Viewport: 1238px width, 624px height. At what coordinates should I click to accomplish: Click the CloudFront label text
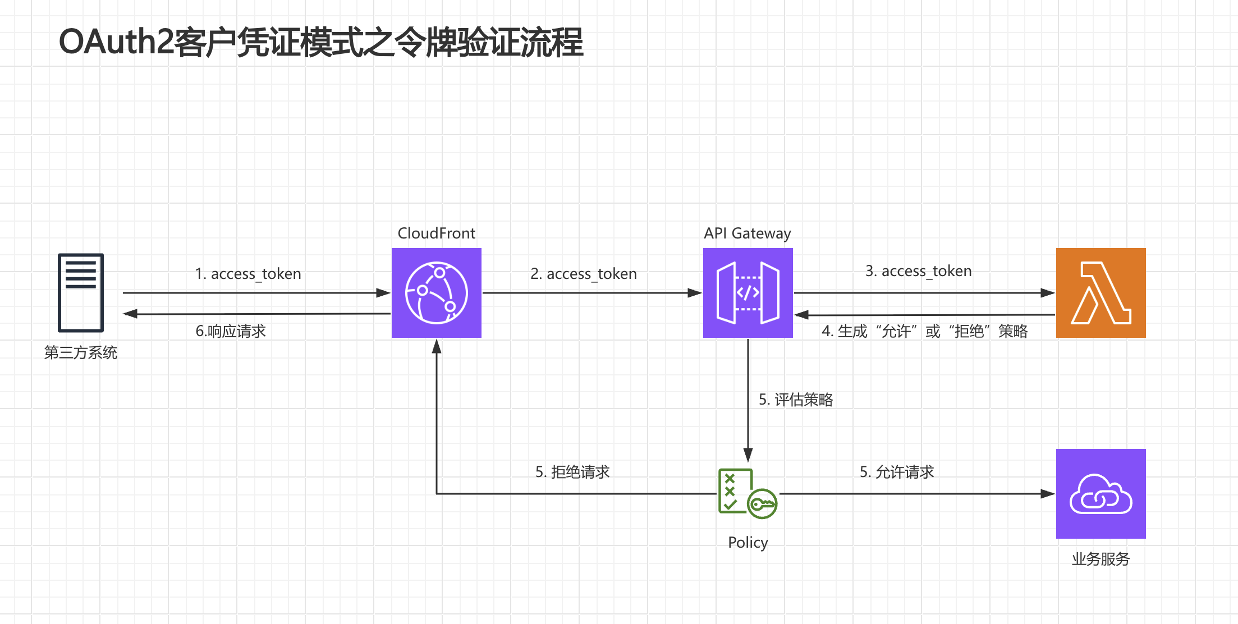436,233
